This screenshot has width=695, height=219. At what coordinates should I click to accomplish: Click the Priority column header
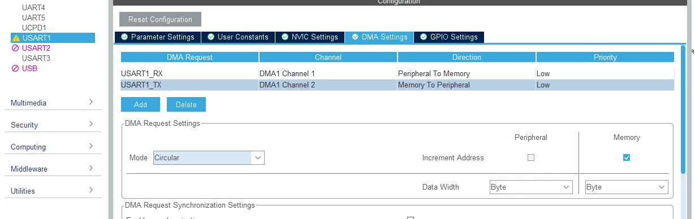(x=605, y=57)
